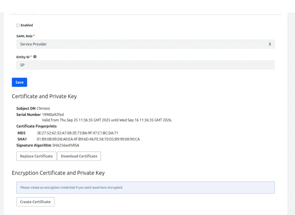This screenshot has width=295, height=215.
Task: Click the Enabled label text
Action: pyautogui.click(x=27, y=25)
